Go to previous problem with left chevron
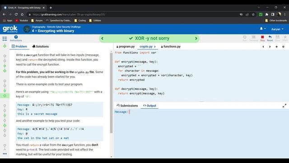The width and height of the screenshot is (289, 163). (103, 38)
